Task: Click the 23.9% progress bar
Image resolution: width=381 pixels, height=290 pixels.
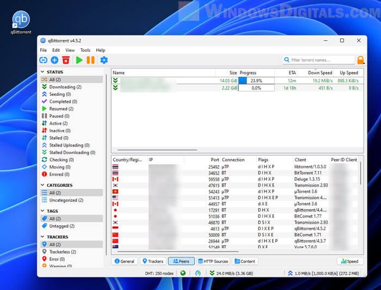Action: pyautogui.click(x=256, y=81)
